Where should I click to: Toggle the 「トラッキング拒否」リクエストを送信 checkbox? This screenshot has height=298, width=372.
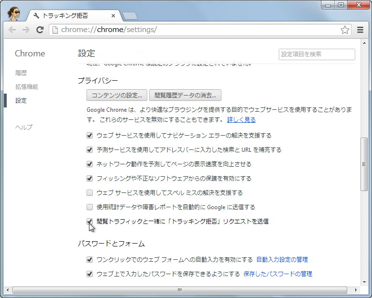pyautogui.click(x=89, y=221)
